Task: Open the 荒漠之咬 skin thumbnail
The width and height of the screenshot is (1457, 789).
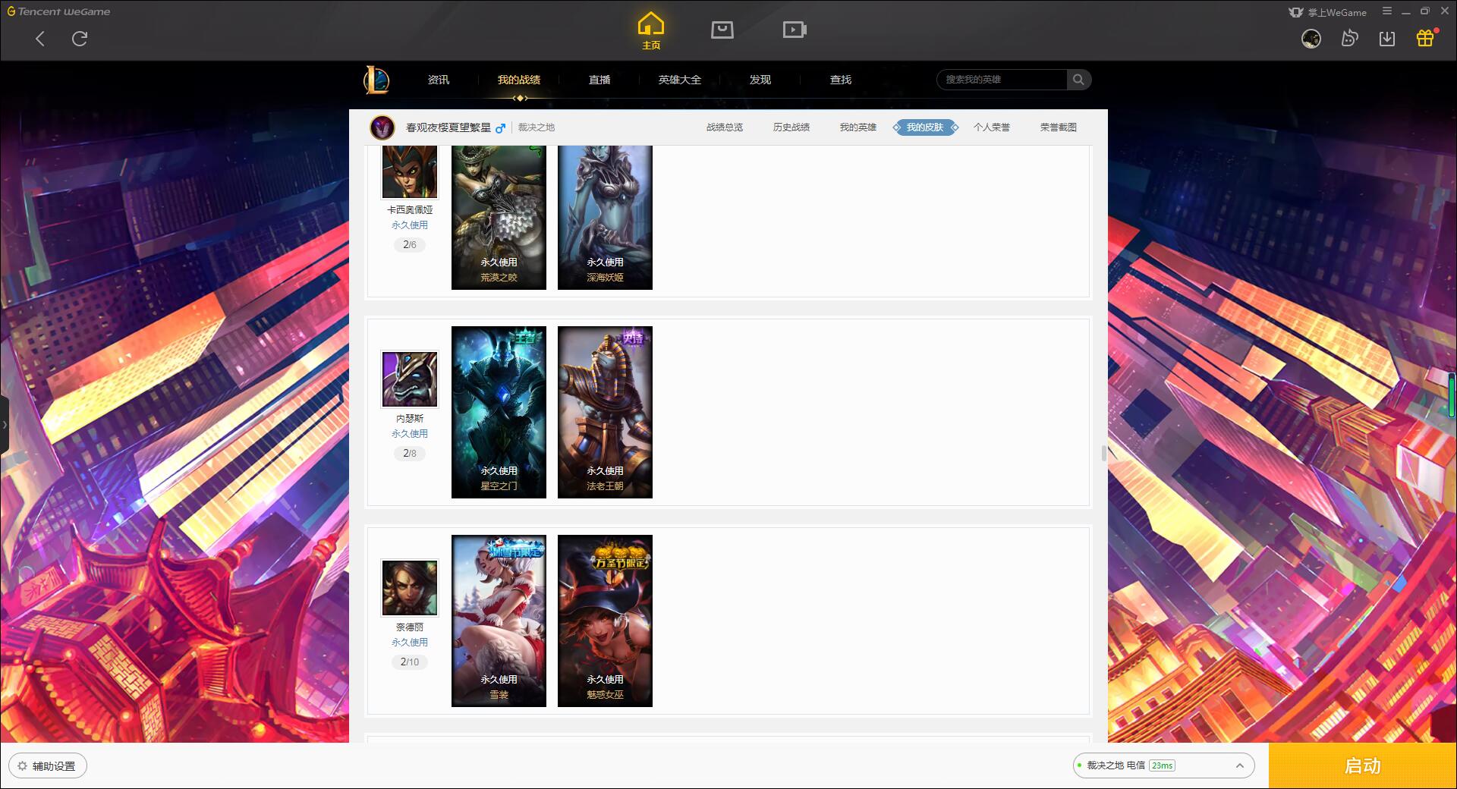Action: (x=499, y=218)
